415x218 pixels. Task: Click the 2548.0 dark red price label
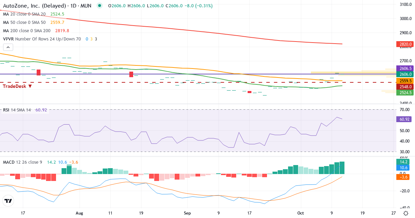(405, 87)
